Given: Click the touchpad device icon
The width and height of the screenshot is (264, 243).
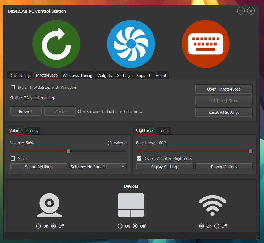Looking at the screenshot, I should [131, 205].
